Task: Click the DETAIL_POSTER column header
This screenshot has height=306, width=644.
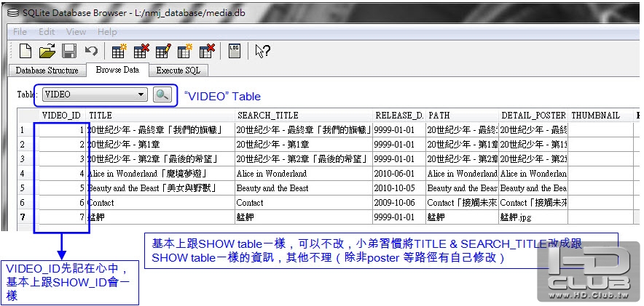Action: pos(533,116)
